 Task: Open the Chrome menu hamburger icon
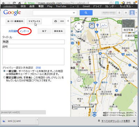point(134,3)
